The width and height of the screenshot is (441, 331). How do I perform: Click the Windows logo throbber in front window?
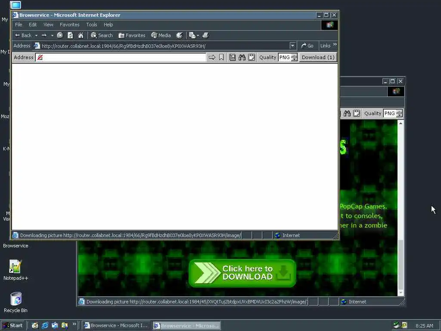329,25
